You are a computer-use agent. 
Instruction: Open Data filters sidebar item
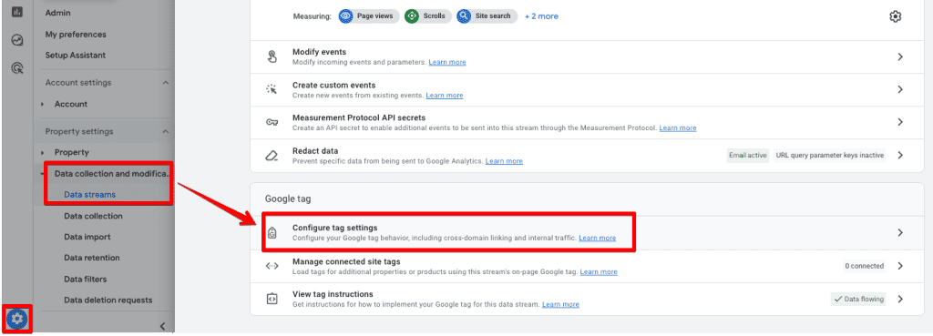point(85,279)
